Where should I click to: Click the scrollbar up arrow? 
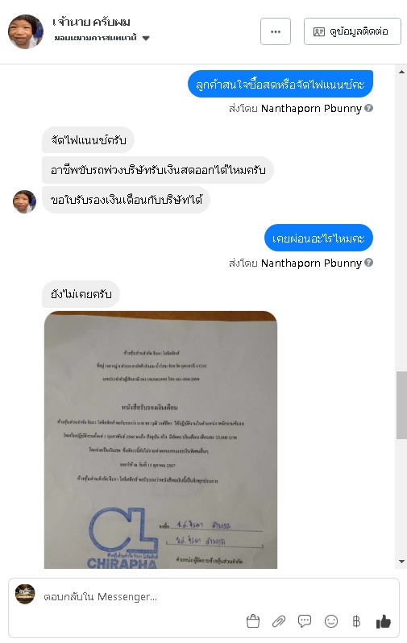click(401, 72)
